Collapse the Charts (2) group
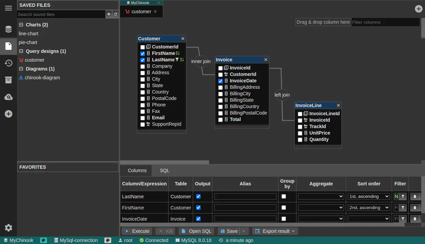Image resolution: width=425 pixels, height=244 pixels. coord(21,25)
